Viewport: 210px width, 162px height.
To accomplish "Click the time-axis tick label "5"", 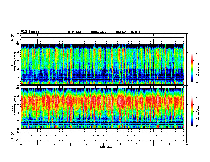I will pos(104,145).
